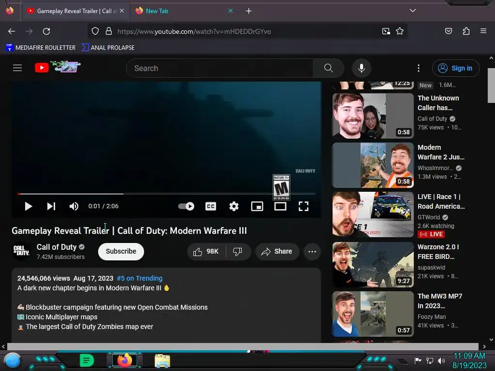Open LIVE Race 1 Road America thumbnail
495x371 pixels.
(373, 214)
